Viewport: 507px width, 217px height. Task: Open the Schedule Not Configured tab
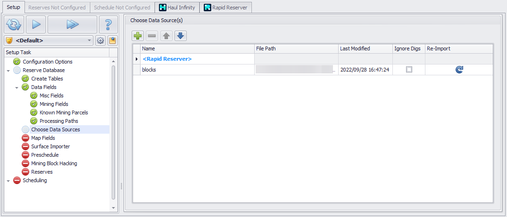122,8
